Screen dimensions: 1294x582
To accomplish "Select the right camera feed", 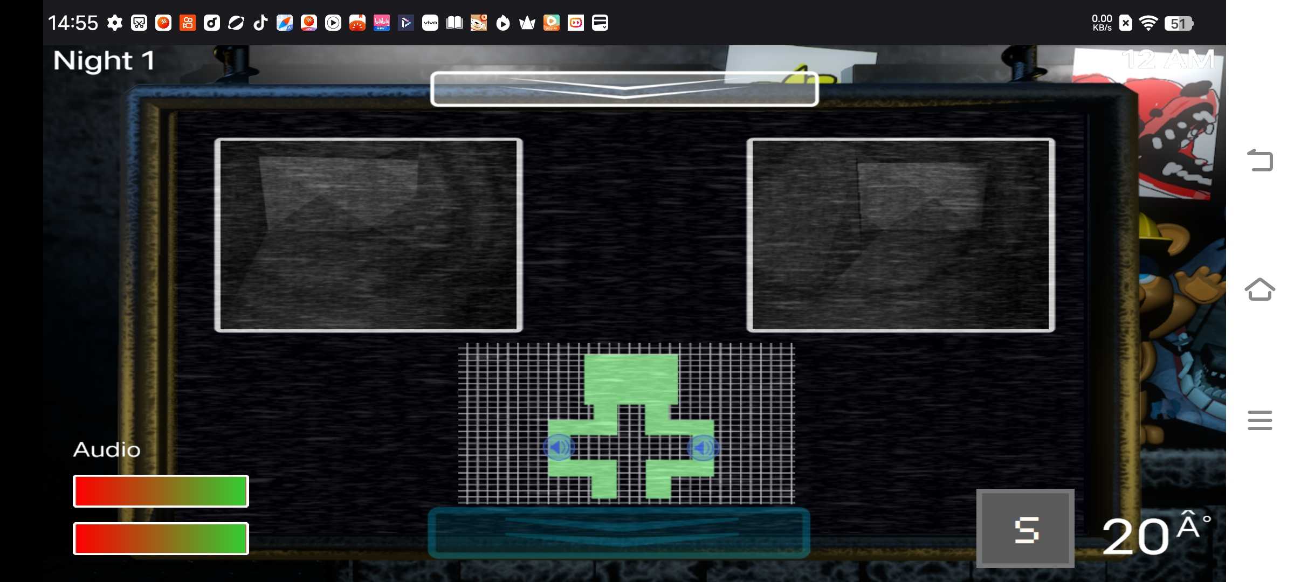I will tap(900, 235).
